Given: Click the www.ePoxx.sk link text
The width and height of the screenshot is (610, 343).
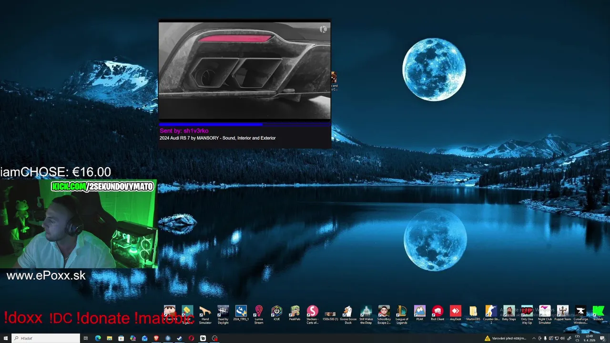Looking at the screenshot, I should point(46,276).
